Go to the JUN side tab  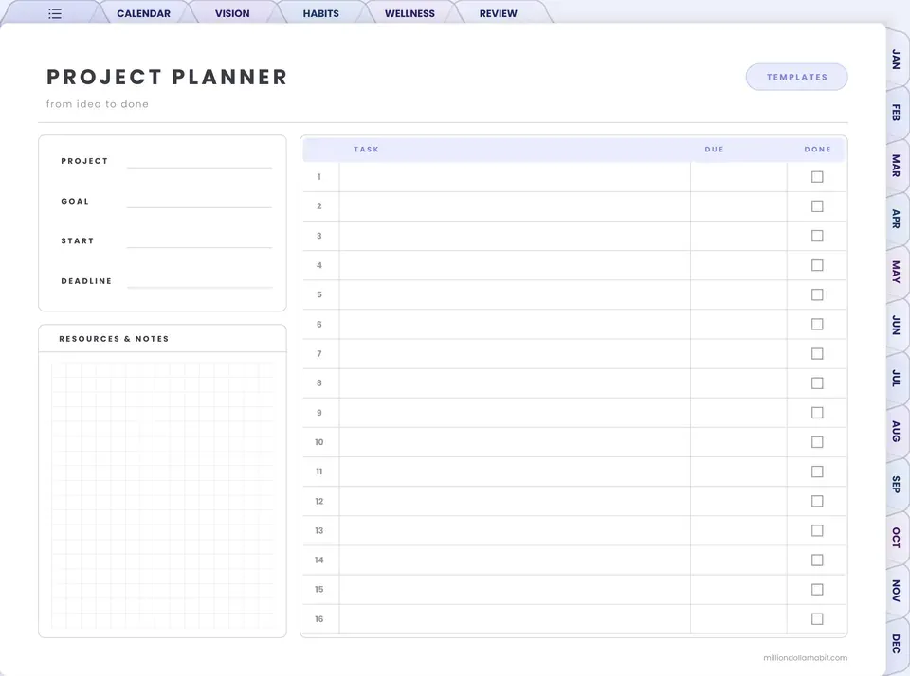(896, 326)
